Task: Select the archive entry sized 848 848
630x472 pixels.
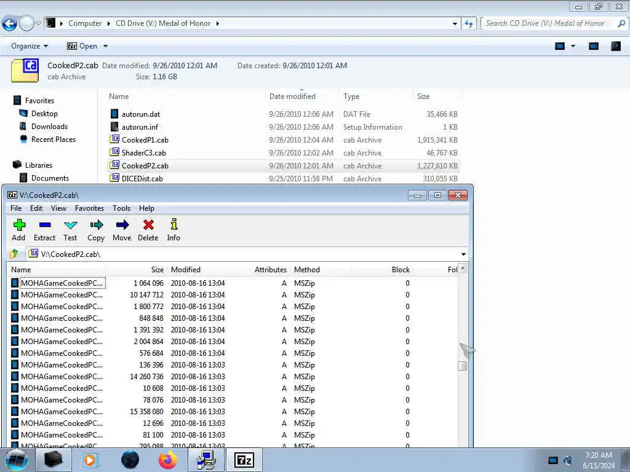Action: (232, 318)
